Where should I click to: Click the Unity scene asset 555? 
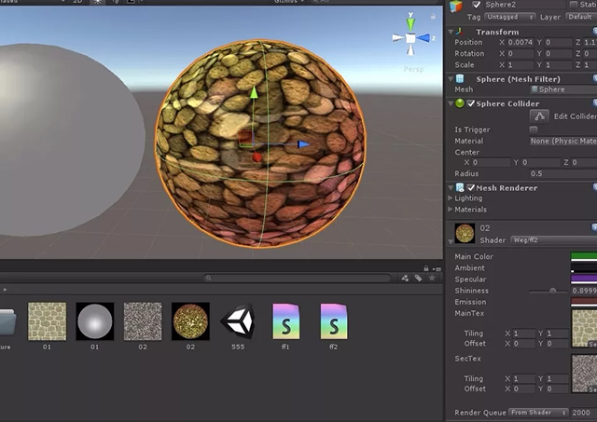(237, 321)
